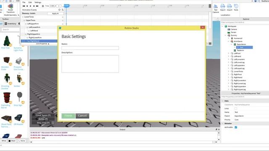
Task: Collapse the ExportAnim node in Explorer
Action: [x=232, y=44]
